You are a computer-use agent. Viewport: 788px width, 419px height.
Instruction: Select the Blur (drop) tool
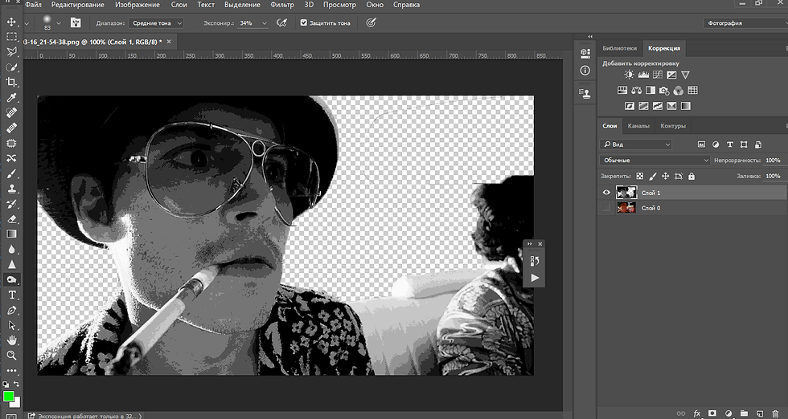[11, 250]
